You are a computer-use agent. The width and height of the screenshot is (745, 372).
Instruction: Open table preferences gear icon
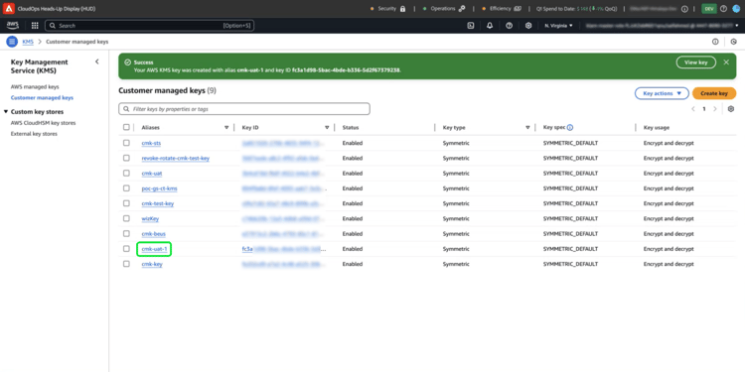click(731, 109)
